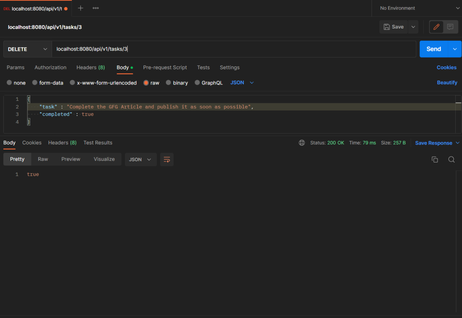This screenshot has height=318, width=462.
Task: Click the response line showing true
Action: pyautogui.click(x=33, y=174)
